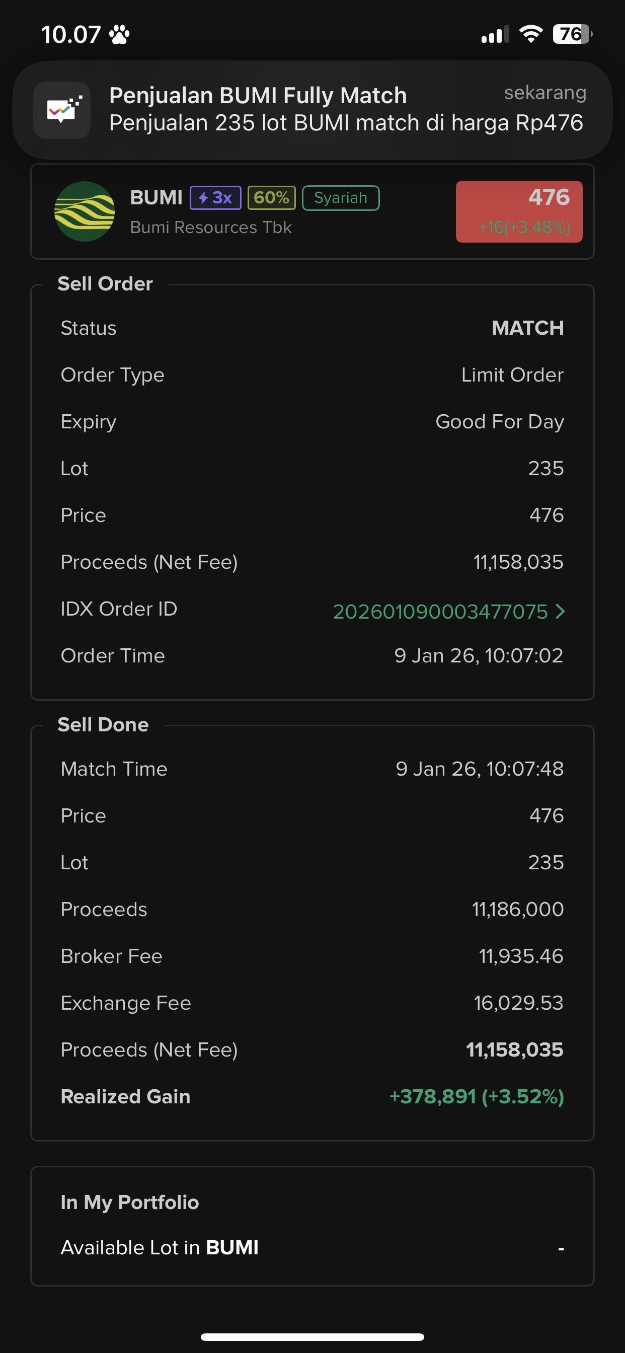This screenshot has height=1353, width=625.
Task: Expand IDX Order ID chevron arrow
Action: (560, 612)
